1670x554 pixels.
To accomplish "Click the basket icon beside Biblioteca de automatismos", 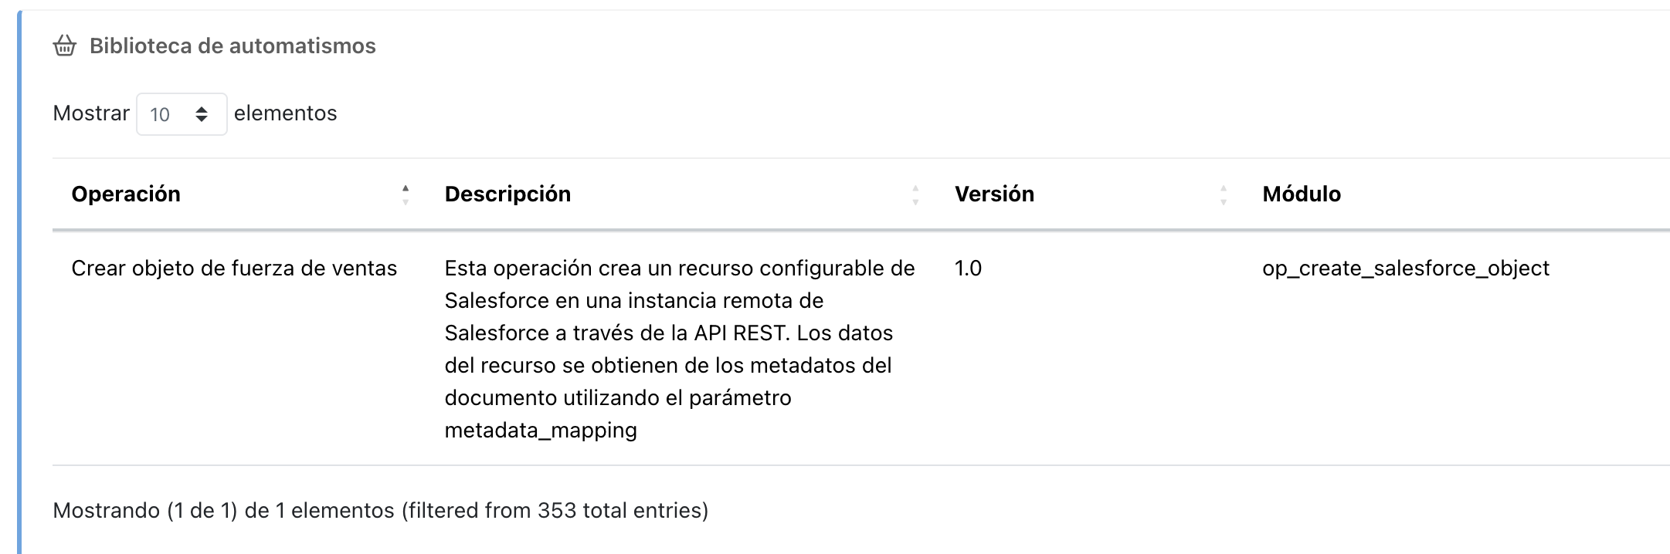I will tap(65, 46).
